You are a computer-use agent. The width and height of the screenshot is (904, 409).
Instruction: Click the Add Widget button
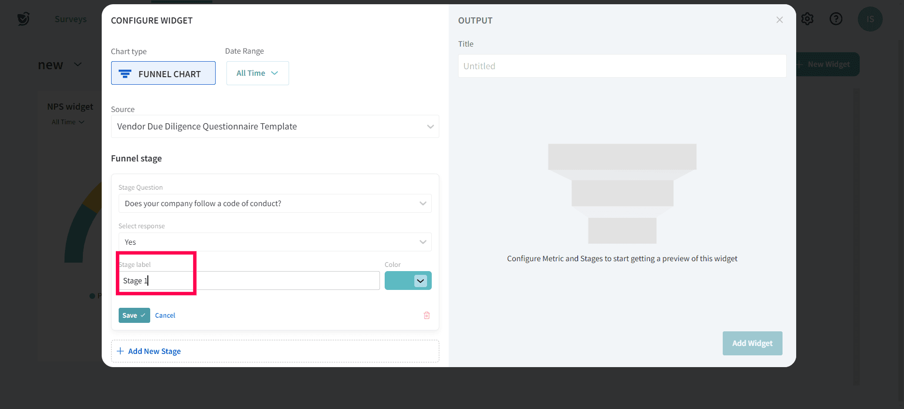point(752,343)
